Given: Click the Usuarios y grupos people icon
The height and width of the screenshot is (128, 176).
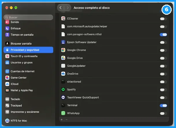Looking at the screenshot, I should 7,63.
